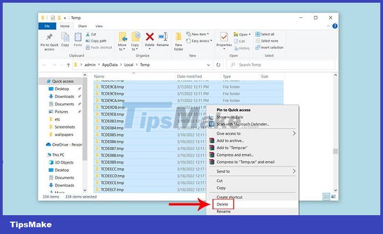Open Quick Access Toolbar customize dropdown

(x=65, y=18)
